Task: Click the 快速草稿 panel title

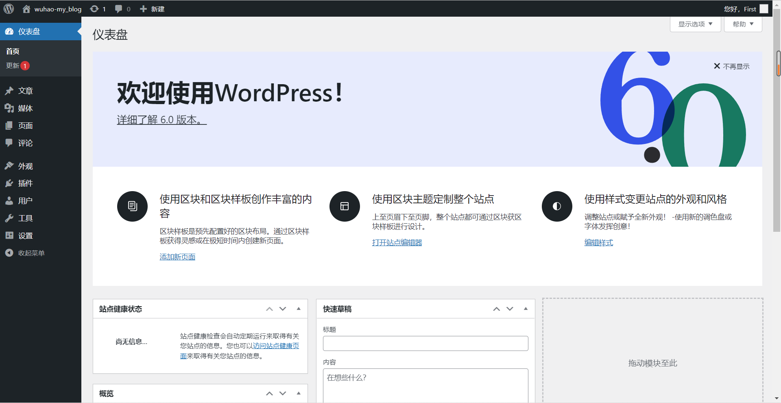Action: pos(337,309)
